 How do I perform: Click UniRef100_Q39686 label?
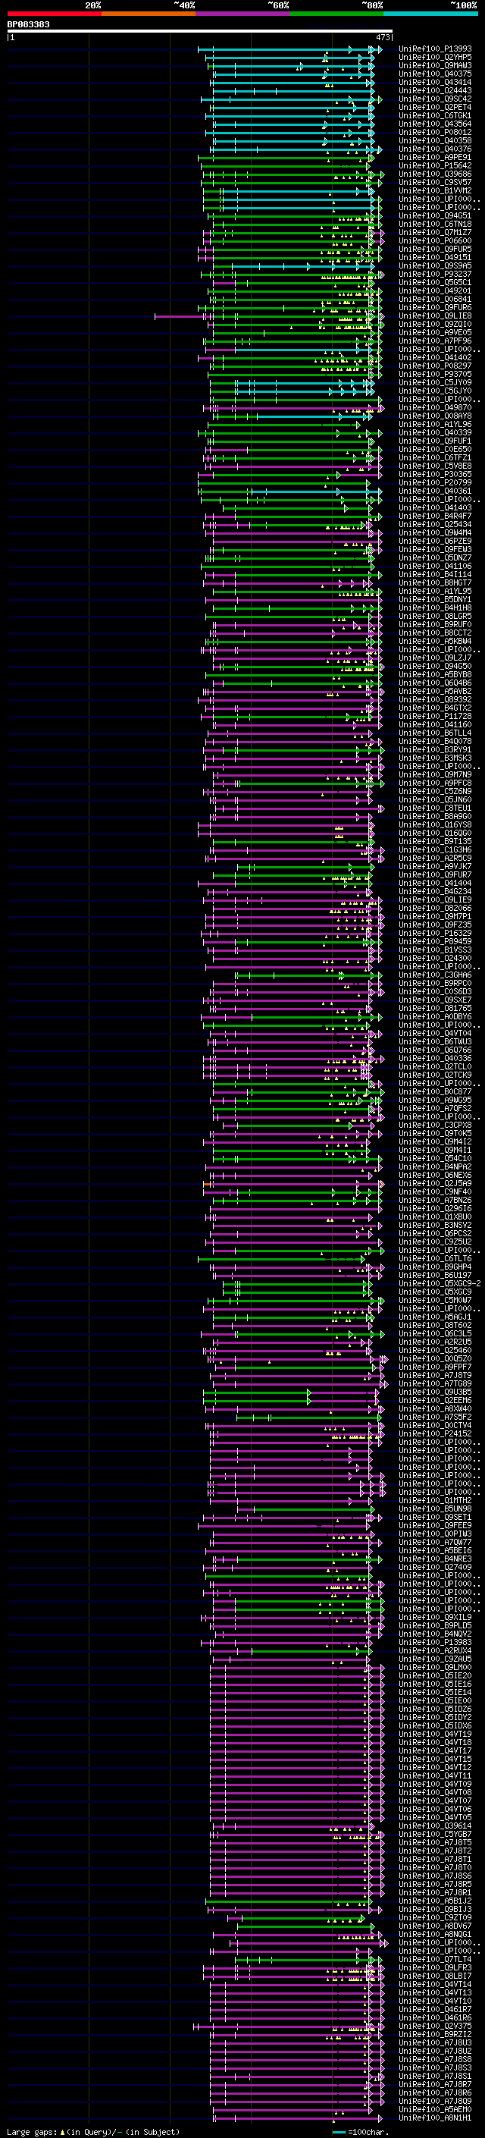[435, 174]
